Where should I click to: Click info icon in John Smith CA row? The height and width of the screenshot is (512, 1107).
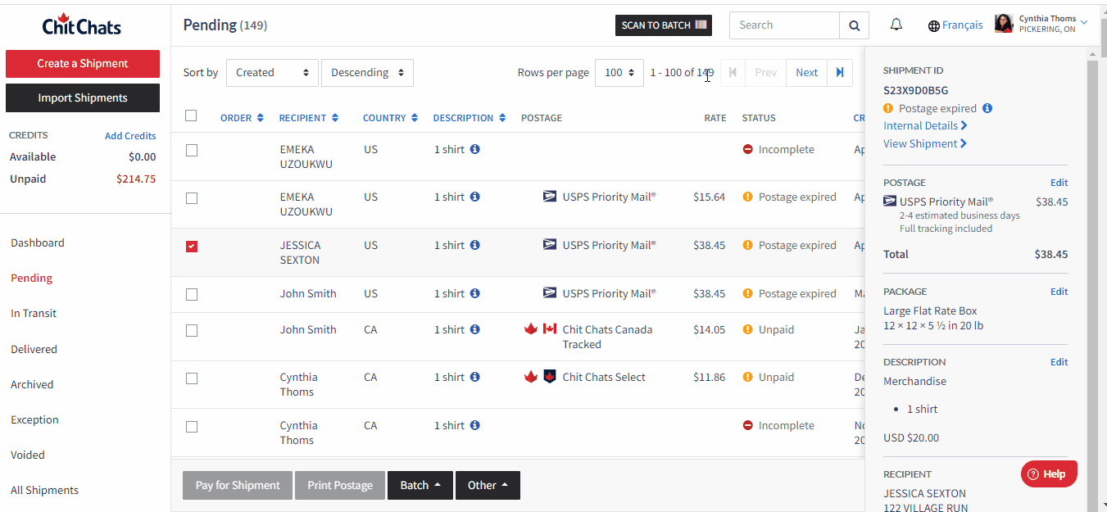pos(475,329)
